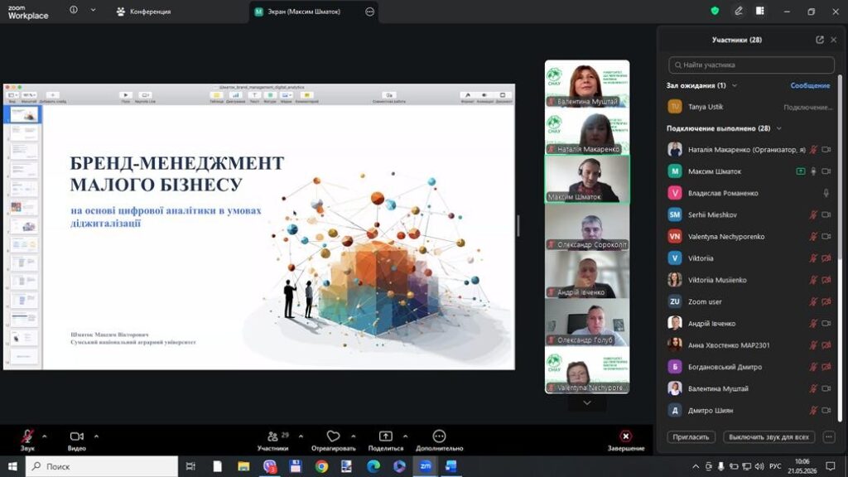This screenshot has height=477, width=848.
Task: Toggle Дмитро Шиян's muted microphone icon
Action: click(813, 411)
